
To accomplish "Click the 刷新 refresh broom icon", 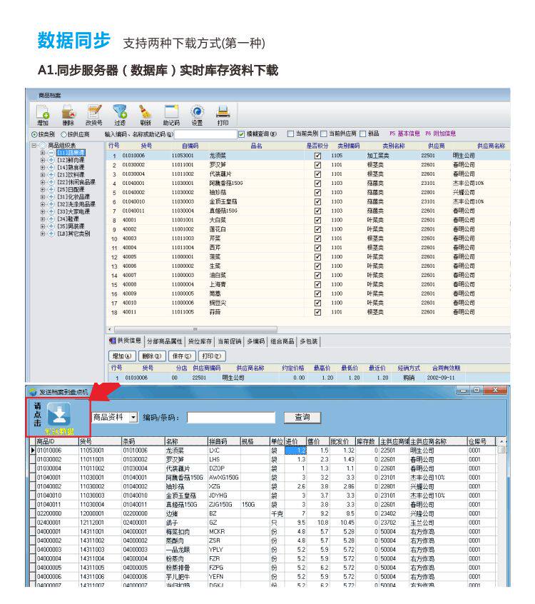I will click(146, 115).
